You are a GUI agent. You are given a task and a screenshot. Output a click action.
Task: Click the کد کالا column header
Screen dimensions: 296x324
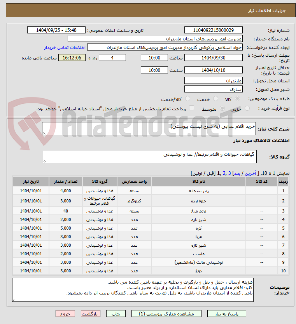(262, 181)
